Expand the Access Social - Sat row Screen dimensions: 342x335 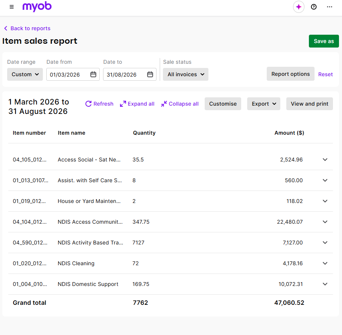point(325,160)
